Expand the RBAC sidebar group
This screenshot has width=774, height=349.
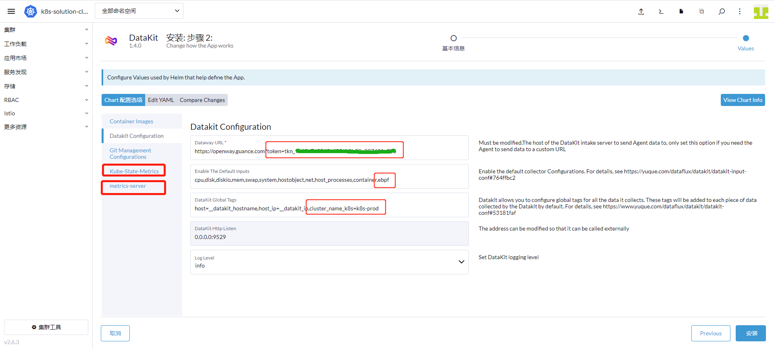point(46,100)
